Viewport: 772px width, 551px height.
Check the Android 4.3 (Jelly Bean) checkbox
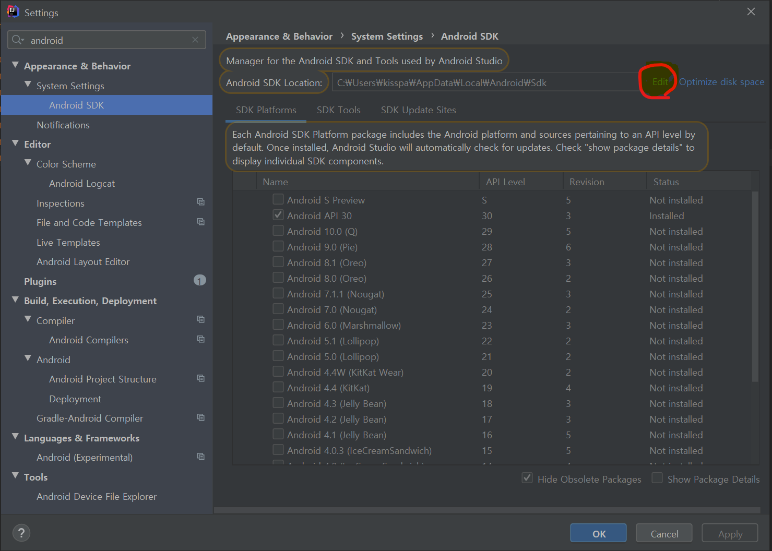278,403
